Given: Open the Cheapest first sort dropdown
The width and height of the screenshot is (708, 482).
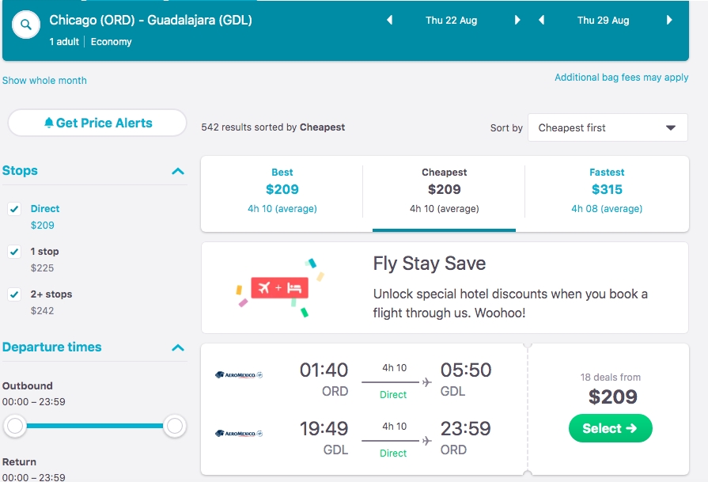Looking at the screenshot, I should [607, 127].
